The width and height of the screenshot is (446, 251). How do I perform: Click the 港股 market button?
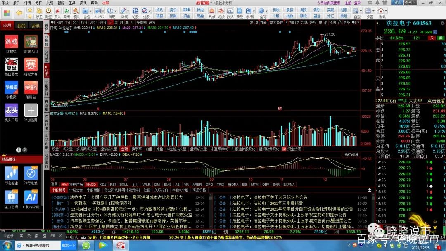(x=344, y=9)
